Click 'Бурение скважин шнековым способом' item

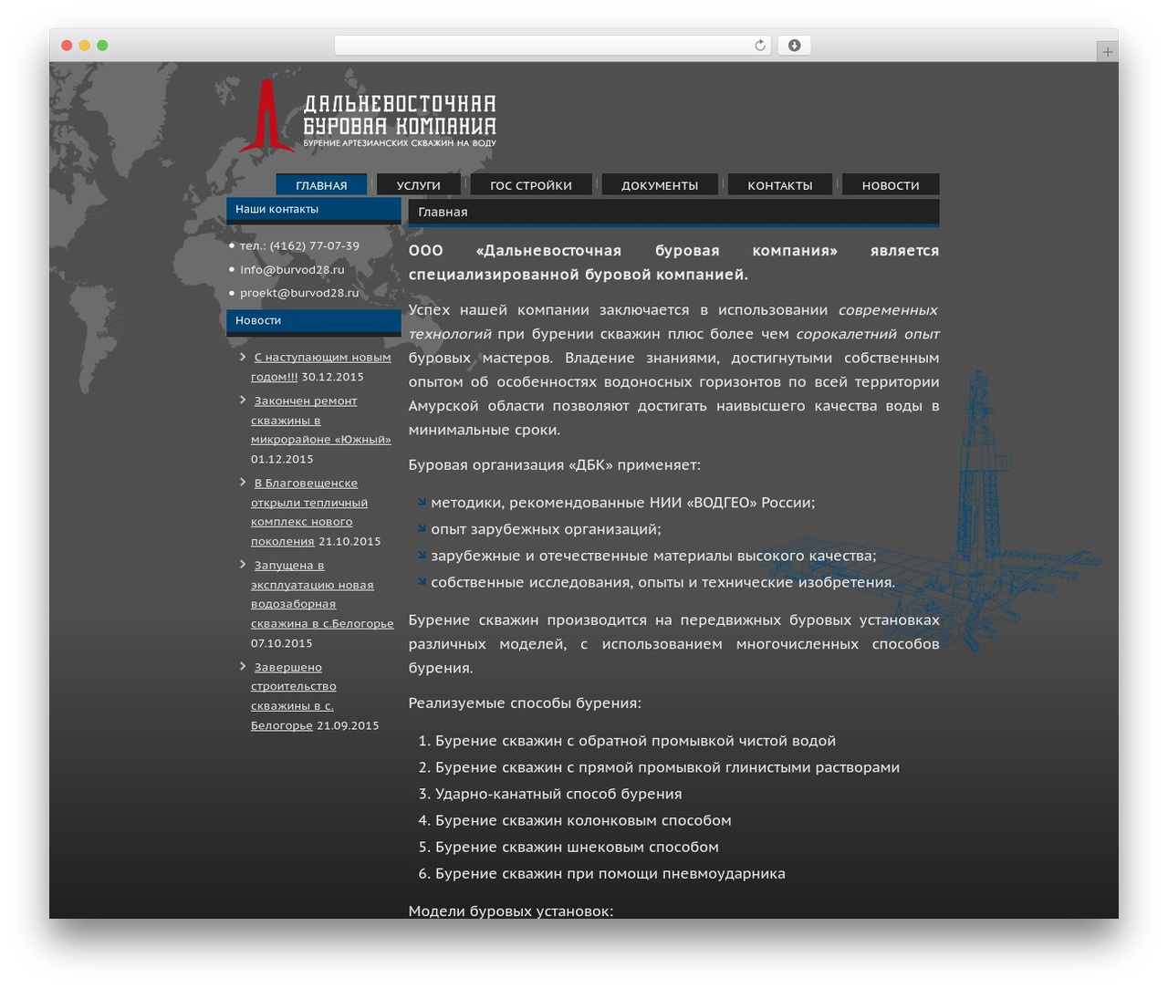(x=577, y=847)
